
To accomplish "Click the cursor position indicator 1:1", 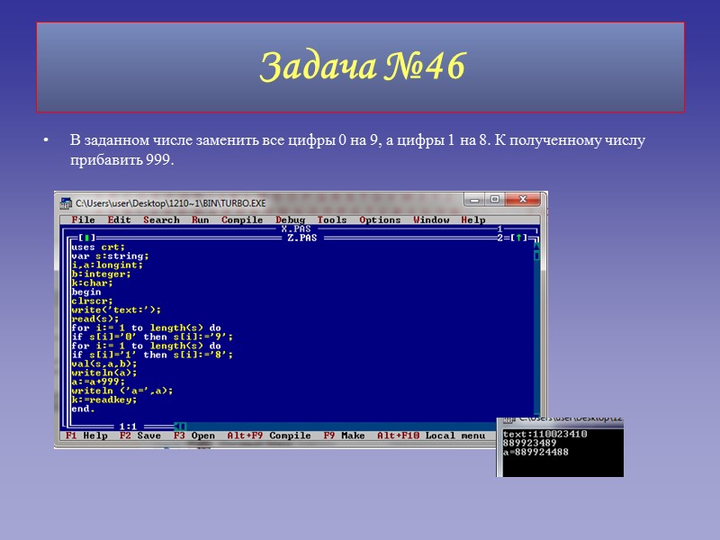I will point(128,427).
